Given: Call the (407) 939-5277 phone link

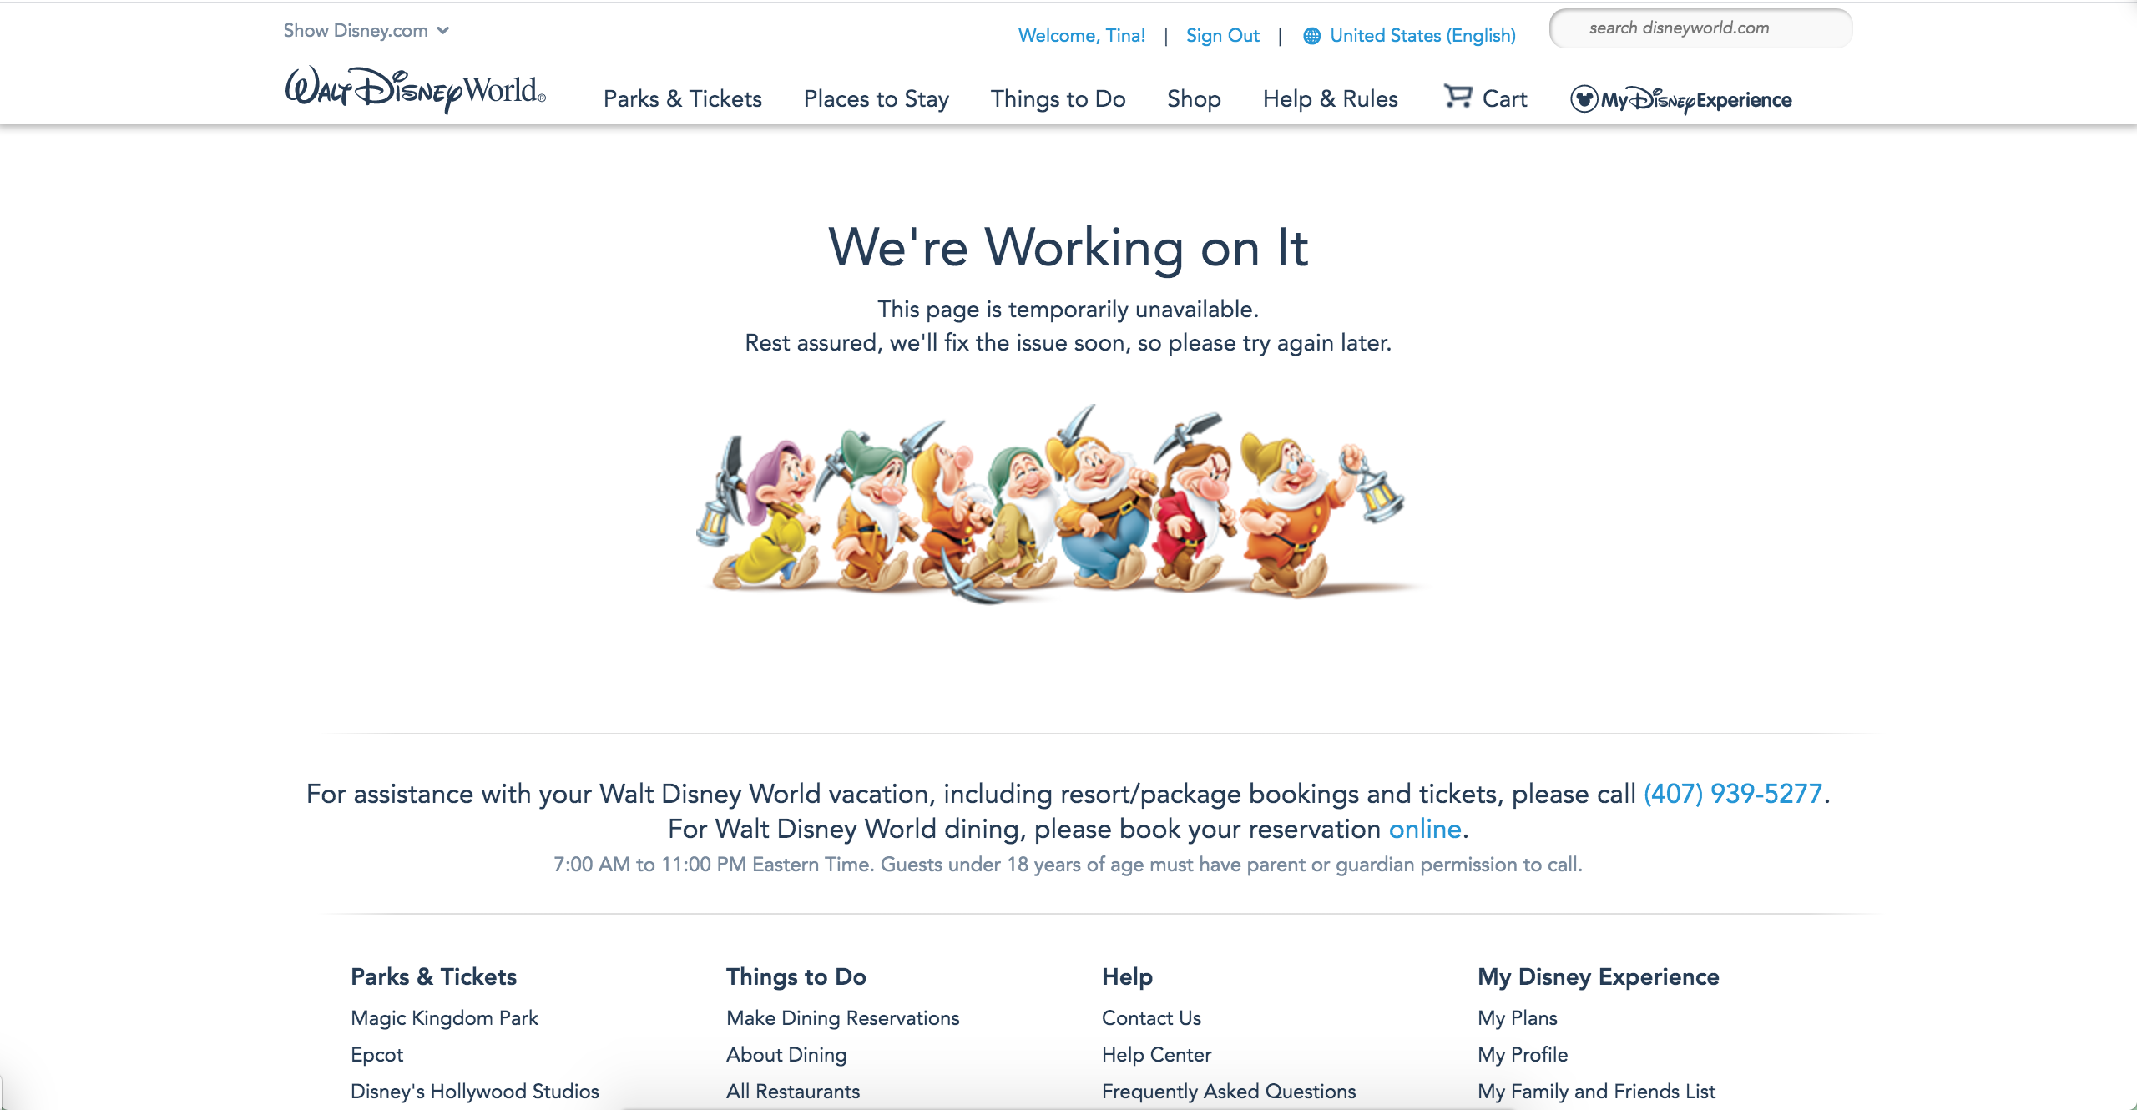Looking at the screenshot, I should click(1732, 794).
